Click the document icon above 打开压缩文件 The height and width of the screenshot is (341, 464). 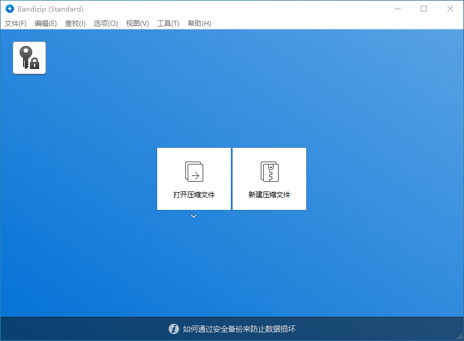click(193, 171)
